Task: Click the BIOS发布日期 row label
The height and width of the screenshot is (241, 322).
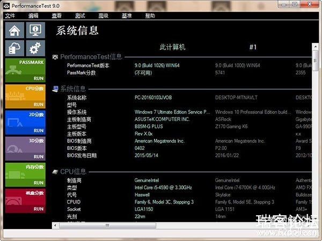Action: tap(82, 155)
